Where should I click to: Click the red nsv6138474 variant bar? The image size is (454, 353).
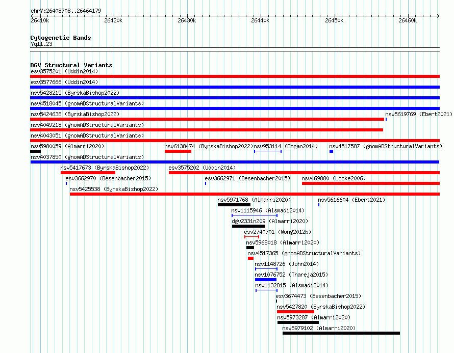(x=178, y=151)
